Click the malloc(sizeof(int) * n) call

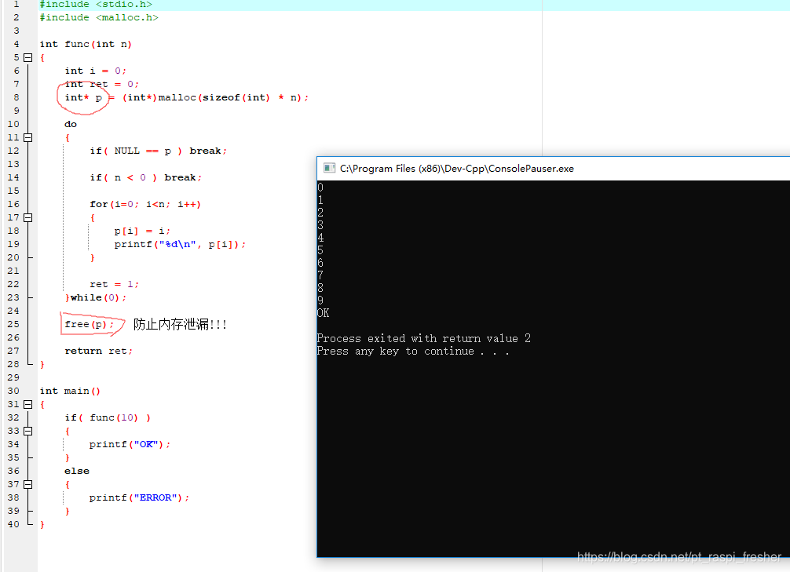point(232,97)
